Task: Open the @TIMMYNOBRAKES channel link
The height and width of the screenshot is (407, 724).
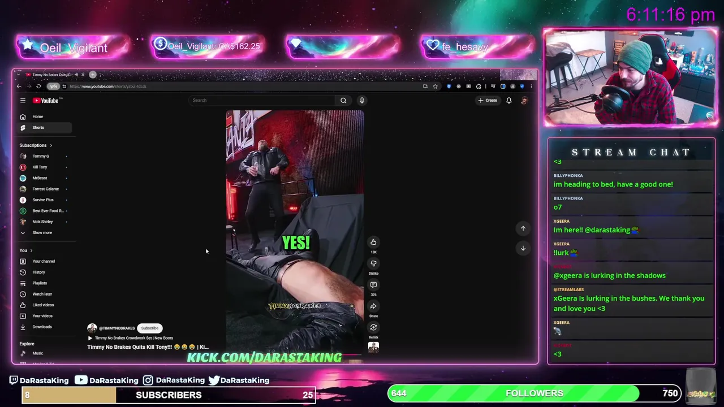Action: (x=117, y=328)
